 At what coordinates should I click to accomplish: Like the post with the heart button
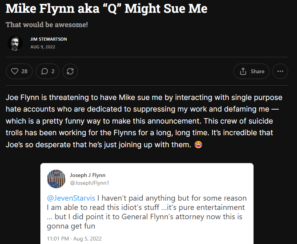pyautogui.click(x=15, y=71)
